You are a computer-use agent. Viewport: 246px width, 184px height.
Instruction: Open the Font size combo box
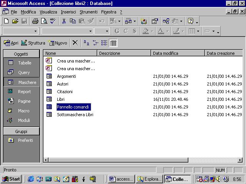click(x=102, y=31)
